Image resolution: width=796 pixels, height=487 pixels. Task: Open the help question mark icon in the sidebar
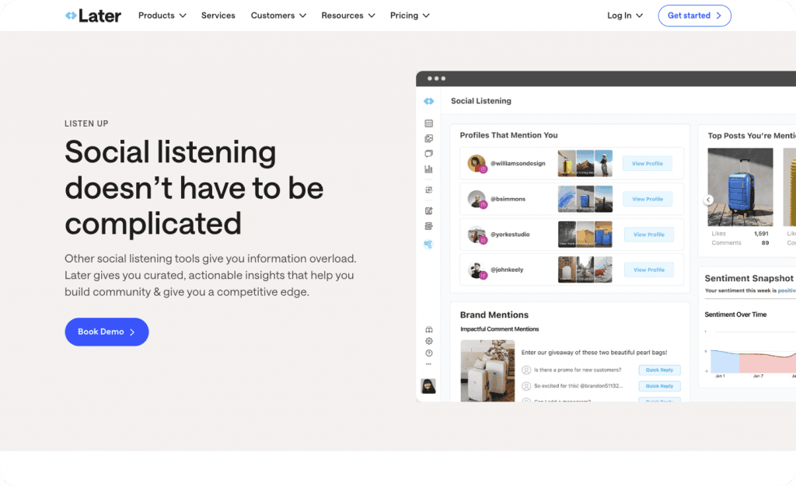pyautogui.click(x=429, y=353)
